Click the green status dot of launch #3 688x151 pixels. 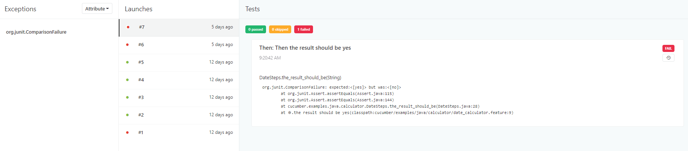click(x=127, y=97)
